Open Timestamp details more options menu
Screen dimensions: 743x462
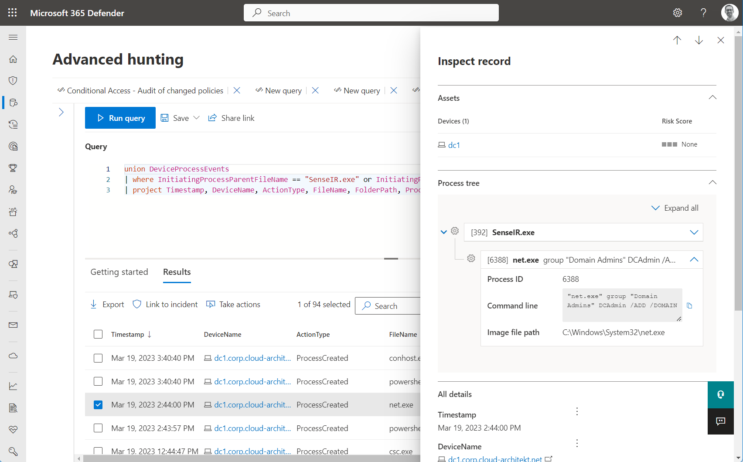(x=577, y=411)
